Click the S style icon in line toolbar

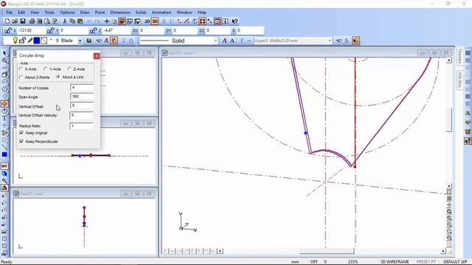(x=347, y=40)
